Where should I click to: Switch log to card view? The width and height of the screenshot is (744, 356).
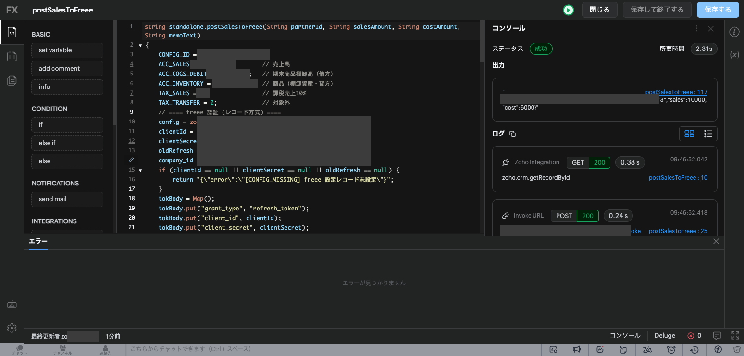[689, 134]
